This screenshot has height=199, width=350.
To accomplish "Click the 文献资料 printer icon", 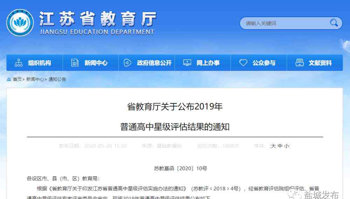I will pyautogui.click(x=300, y=62).
